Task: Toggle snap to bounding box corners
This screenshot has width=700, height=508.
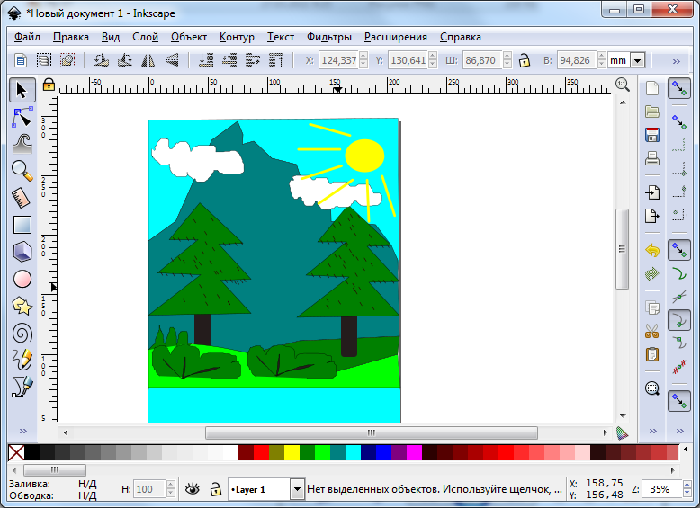Action: (x=679, y=169)
